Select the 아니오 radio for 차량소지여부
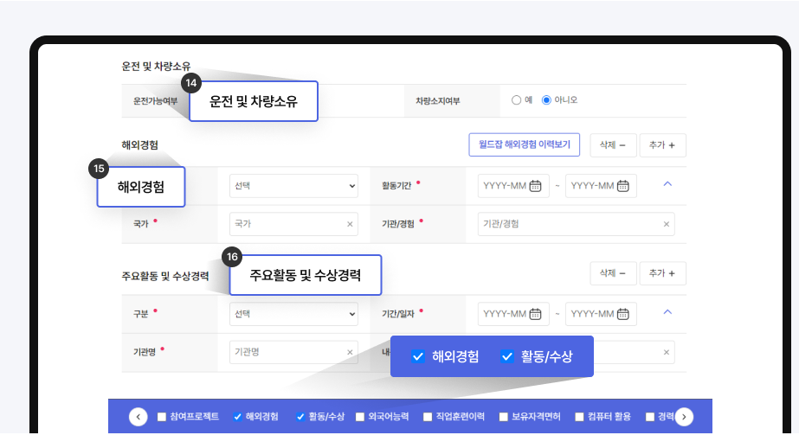This screenshot has height=448, width=799. tap(546, 100)
